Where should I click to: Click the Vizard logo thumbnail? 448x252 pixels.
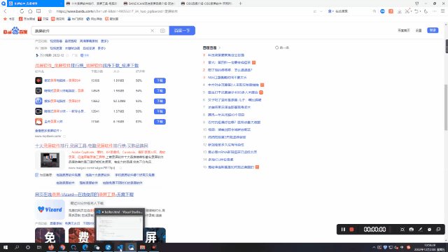click(x=50, y=209)
